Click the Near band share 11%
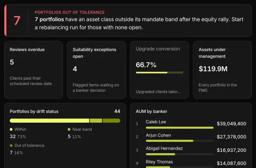 (76, 137)
